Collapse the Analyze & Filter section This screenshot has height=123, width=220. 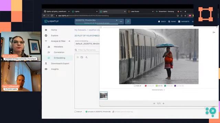(69, 41)
